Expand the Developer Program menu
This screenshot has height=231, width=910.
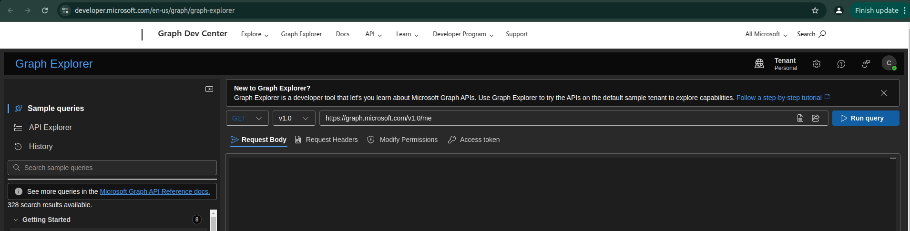pos(463,34)
